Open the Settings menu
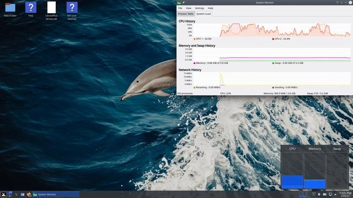This screenshot has height=198, width=353. pos(200,8)
